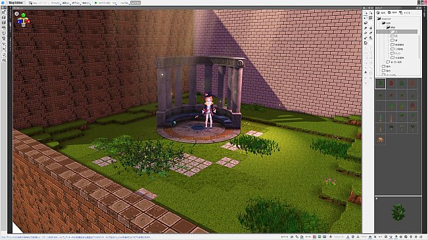Click the topmost icon in left sidebar
Image resolution: width=428 pixels, height=240 pixels.
(x=3, y=12)
